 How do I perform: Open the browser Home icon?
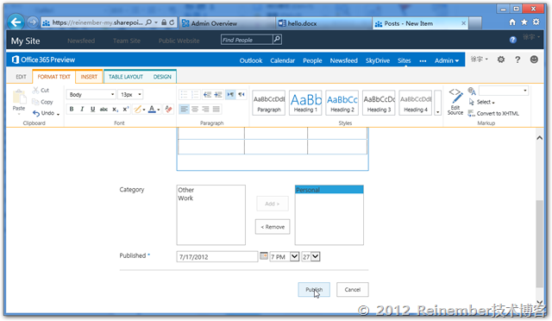(512, 22)
